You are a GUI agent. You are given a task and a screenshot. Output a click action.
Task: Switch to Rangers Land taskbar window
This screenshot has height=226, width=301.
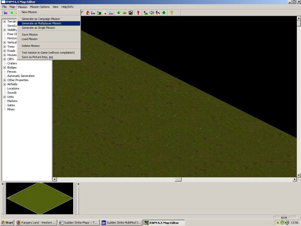click(x=36, y=223)
